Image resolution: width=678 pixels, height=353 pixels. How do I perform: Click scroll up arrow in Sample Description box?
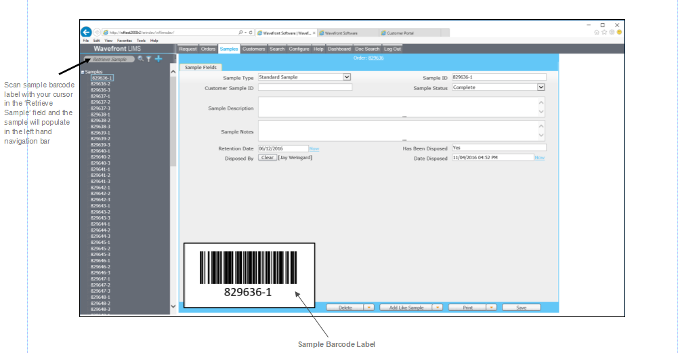click(541, 102)
